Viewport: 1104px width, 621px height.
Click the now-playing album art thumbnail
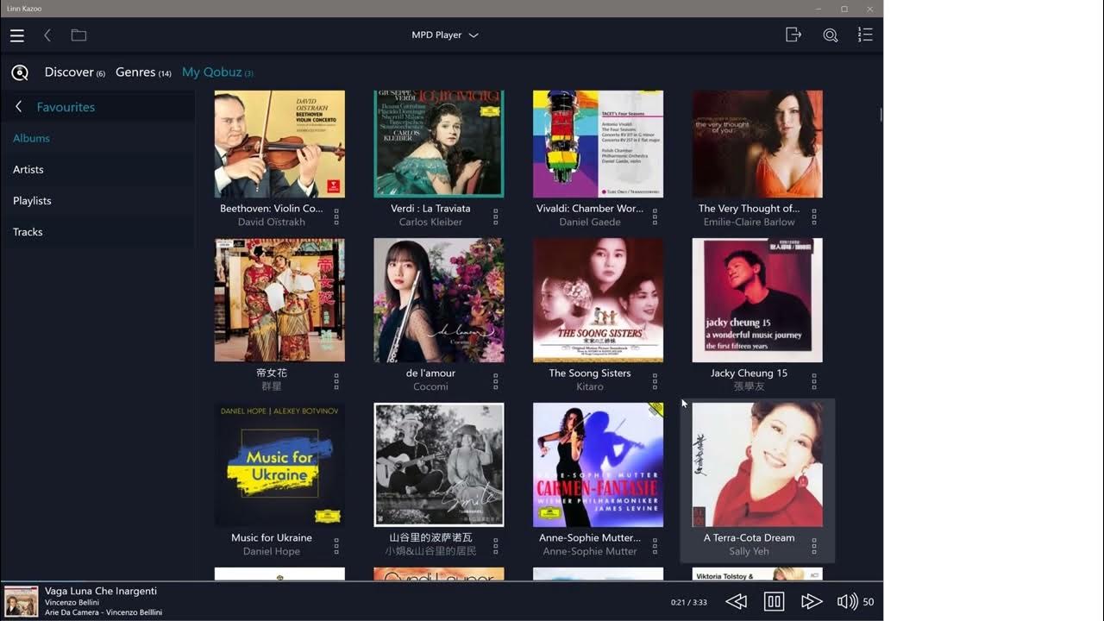[22, 602]
